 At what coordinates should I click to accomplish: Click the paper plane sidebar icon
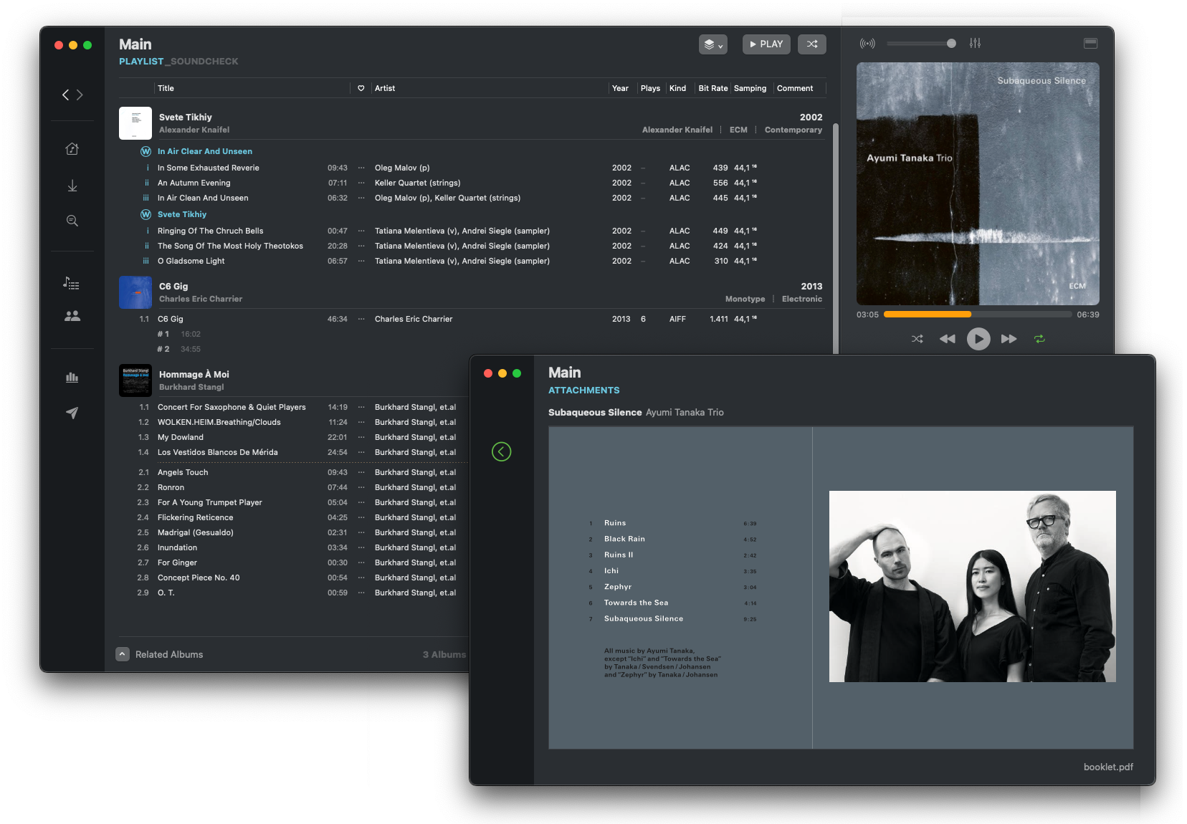coord(72,413)
